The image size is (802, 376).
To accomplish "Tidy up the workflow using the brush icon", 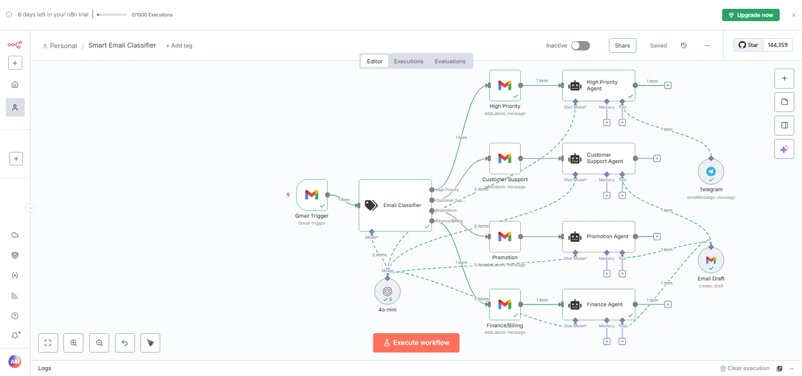I will click(x=150, y=343).
